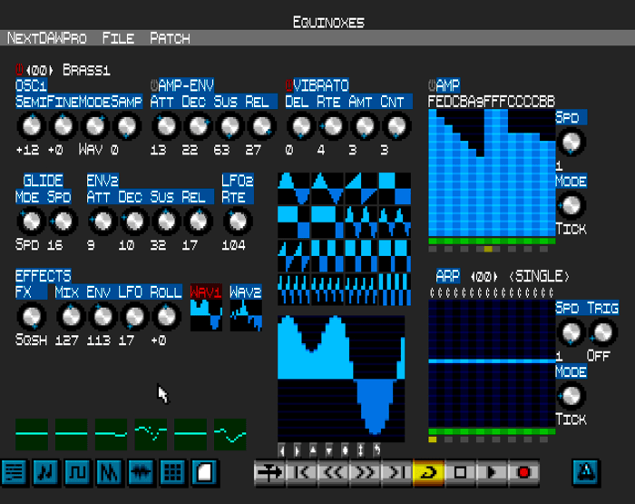Click the metronome icon
Screen dimensions: 635x504
point(586,472)
